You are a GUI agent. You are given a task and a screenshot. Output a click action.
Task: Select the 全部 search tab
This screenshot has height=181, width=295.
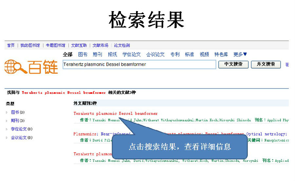68,55
